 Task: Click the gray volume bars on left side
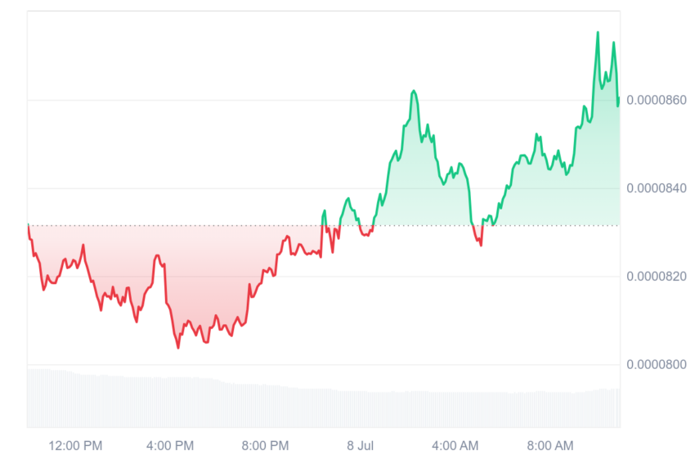(111, 399)
